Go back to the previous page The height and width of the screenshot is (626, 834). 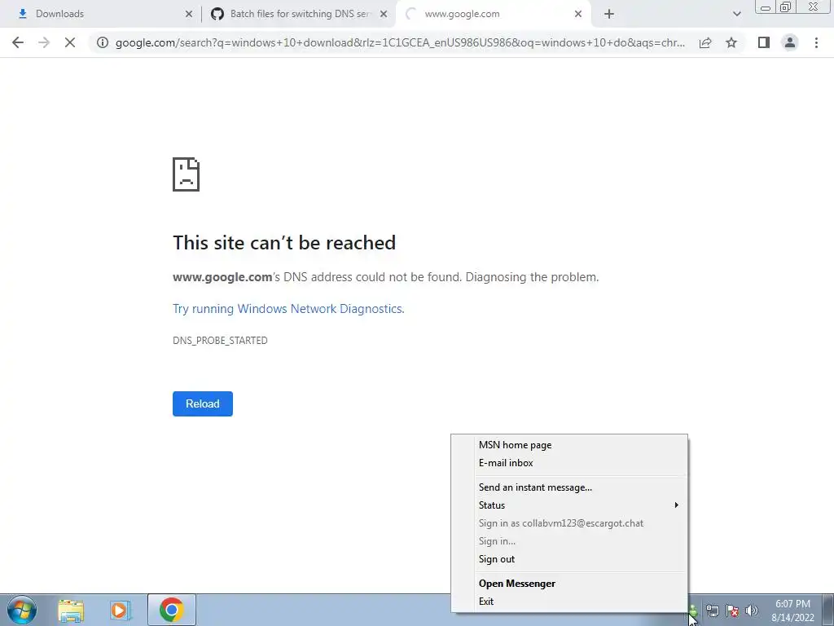(x=18, y=42)
